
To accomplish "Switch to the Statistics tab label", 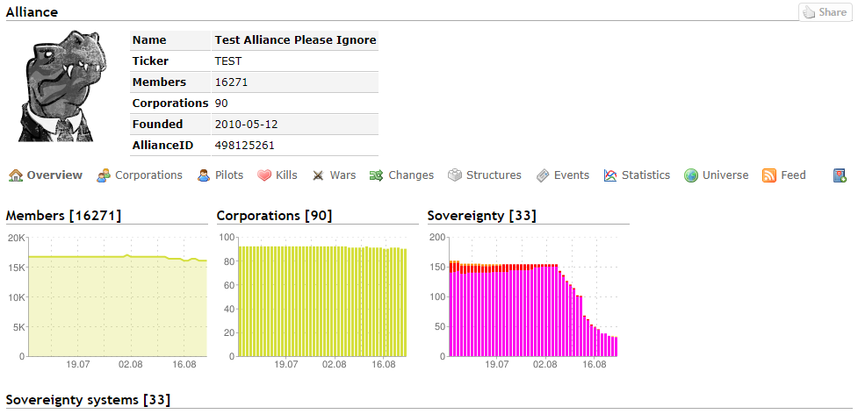I will [645, 175].
